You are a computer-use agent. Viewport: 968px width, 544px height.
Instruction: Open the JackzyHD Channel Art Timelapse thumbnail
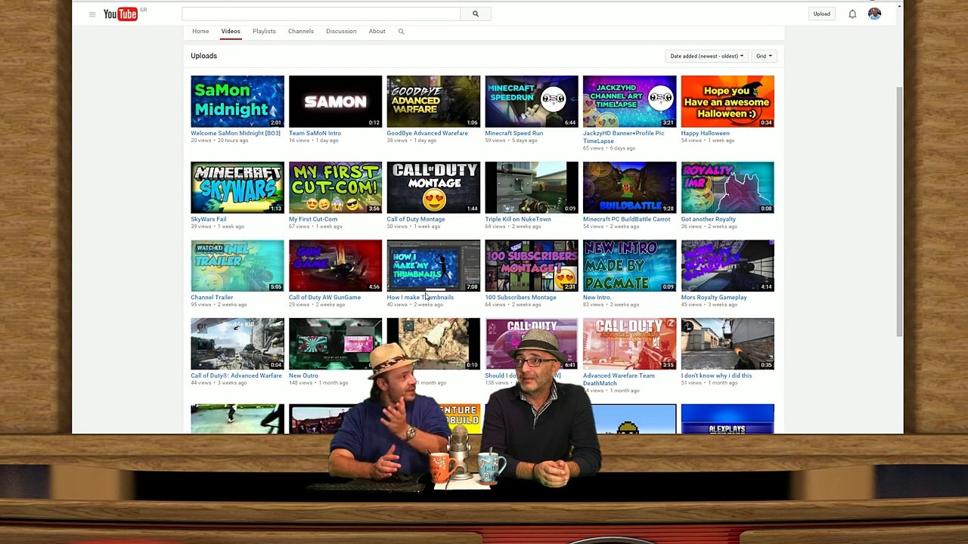[x=629, y=101]
